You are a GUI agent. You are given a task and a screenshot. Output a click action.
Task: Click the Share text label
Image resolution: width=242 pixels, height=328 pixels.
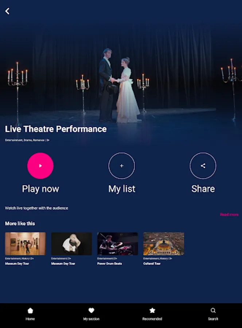203,189
